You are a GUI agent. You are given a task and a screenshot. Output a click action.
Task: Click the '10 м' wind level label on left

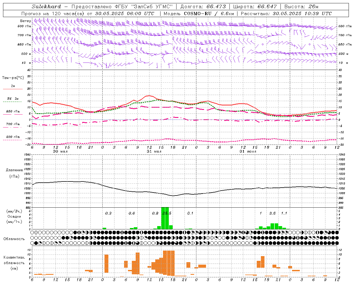(26, 63)
